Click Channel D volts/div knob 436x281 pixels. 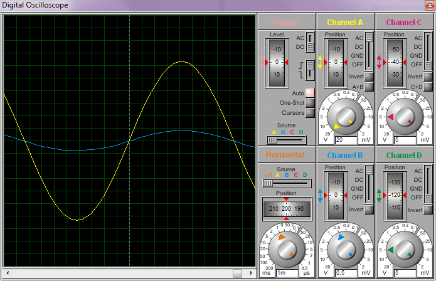[405, 250]
